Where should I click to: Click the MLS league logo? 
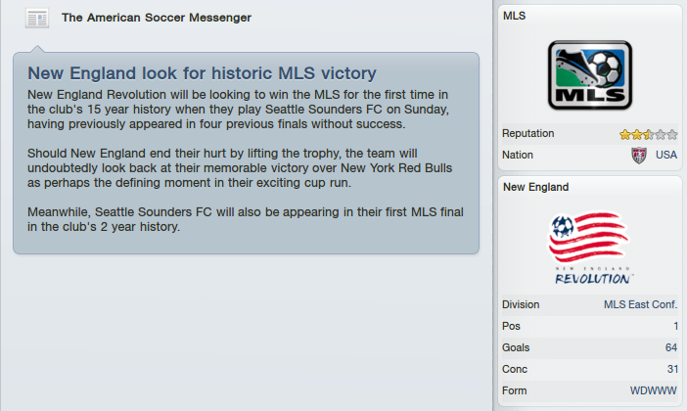589,75
